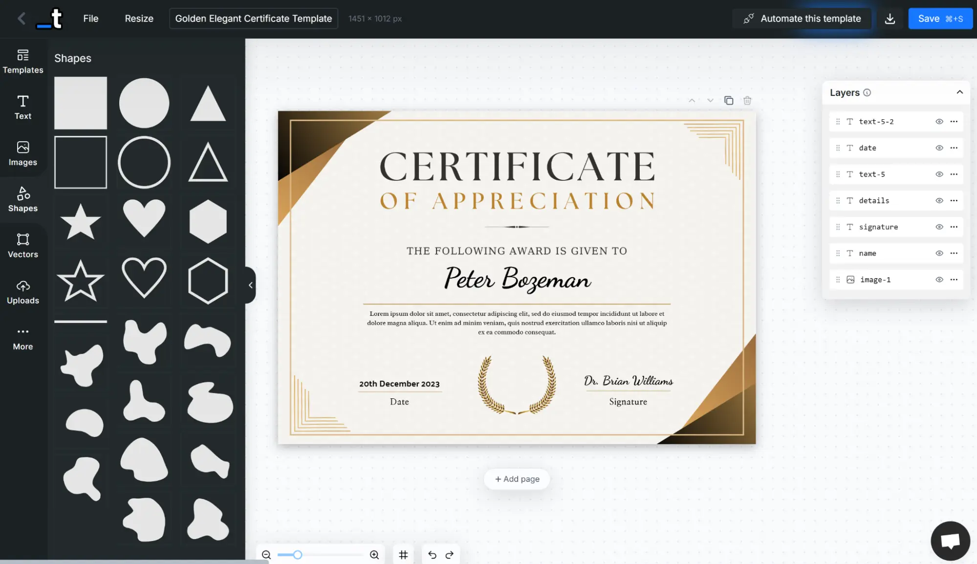977x564 pixels.
Task: Open the File menu
Action: (x=90, y=19)
